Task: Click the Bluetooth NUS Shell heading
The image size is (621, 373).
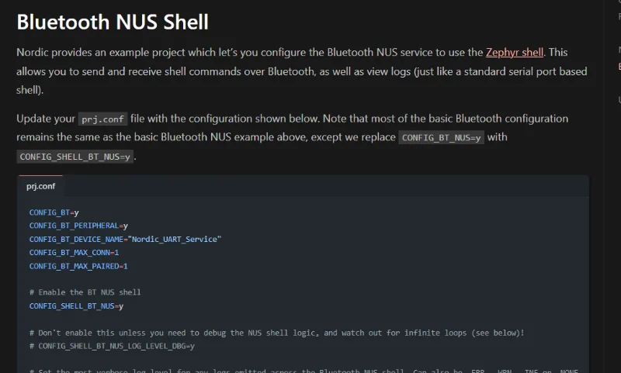Action: [x=113, y=22]
